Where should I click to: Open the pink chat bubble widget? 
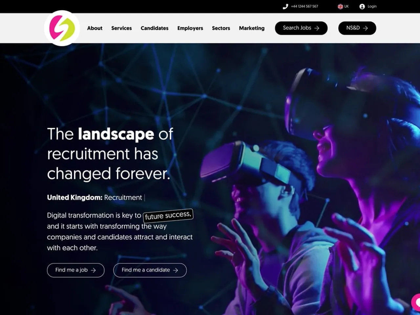pos(416,302)
